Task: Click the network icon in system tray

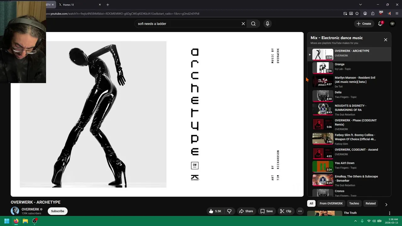Action: [x=369, y=221]
